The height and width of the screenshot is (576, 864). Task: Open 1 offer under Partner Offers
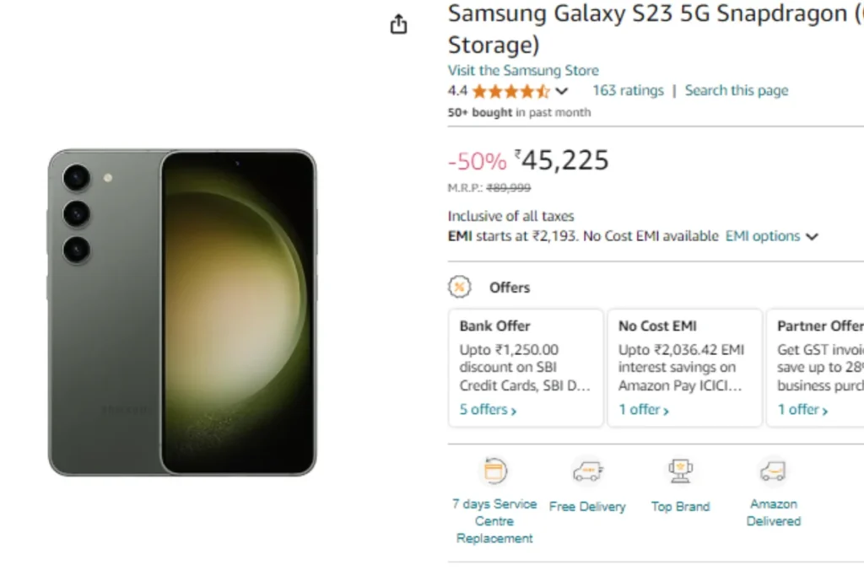[x=803, y=410]
